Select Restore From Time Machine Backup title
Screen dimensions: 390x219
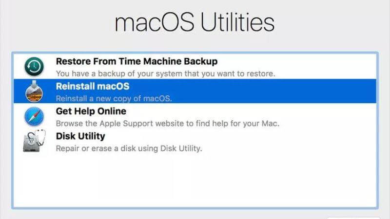click(x=136, y=62)
